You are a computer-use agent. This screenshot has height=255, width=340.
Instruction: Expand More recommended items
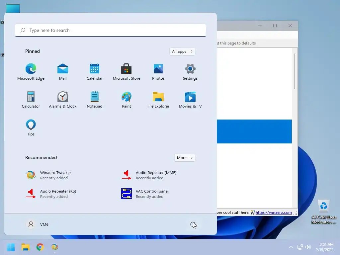(185, 158)
